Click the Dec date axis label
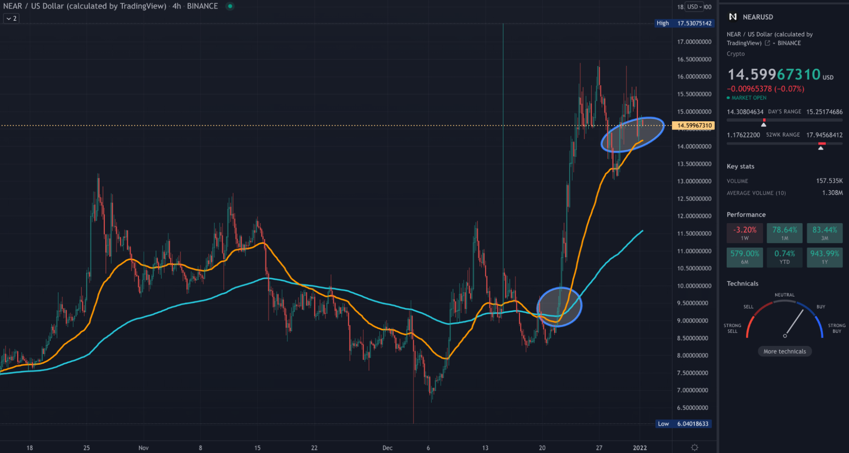 pyautogui.click(x=387, y=448)
